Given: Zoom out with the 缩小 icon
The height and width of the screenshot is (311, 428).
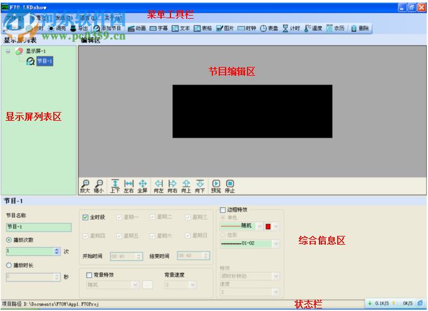Looking at the screenshot, I should click(99, 186).
